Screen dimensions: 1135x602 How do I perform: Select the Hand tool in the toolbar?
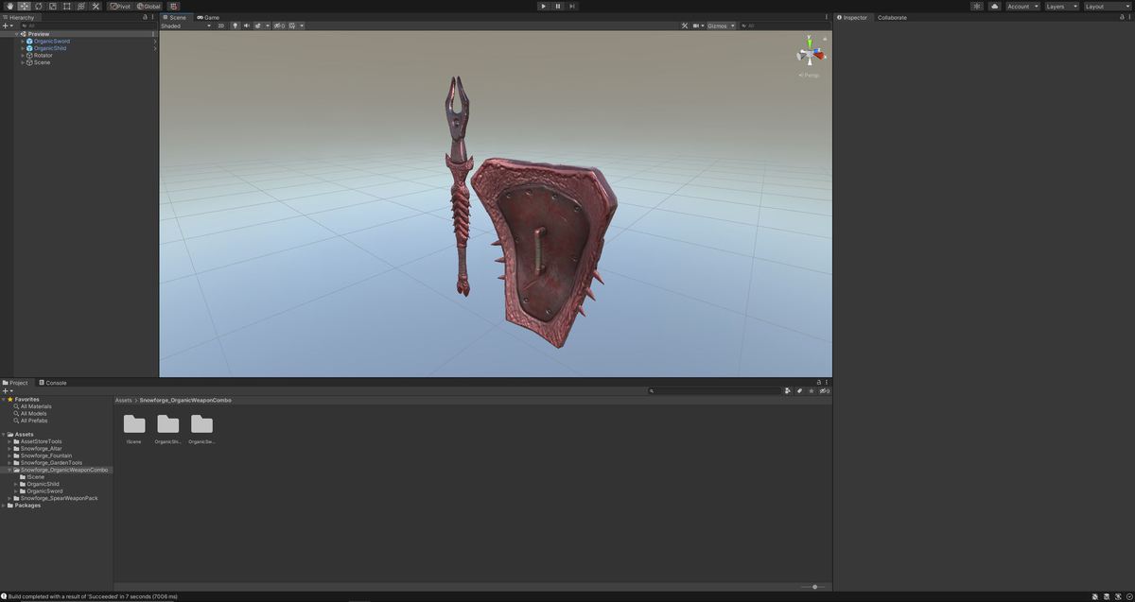(x=9, y=6)
